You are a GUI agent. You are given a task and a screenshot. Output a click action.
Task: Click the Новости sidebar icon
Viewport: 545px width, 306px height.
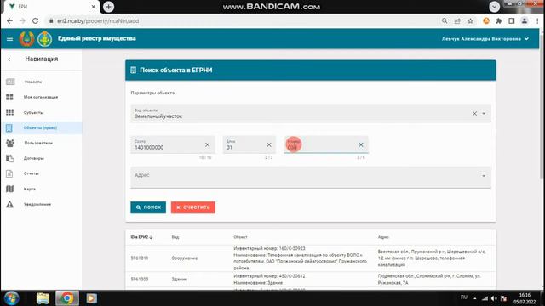click(10, 82)
